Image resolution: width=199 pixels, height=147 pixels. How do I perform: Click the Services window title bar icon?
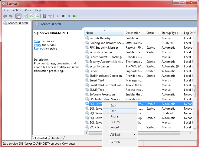[x=4, y=4]
